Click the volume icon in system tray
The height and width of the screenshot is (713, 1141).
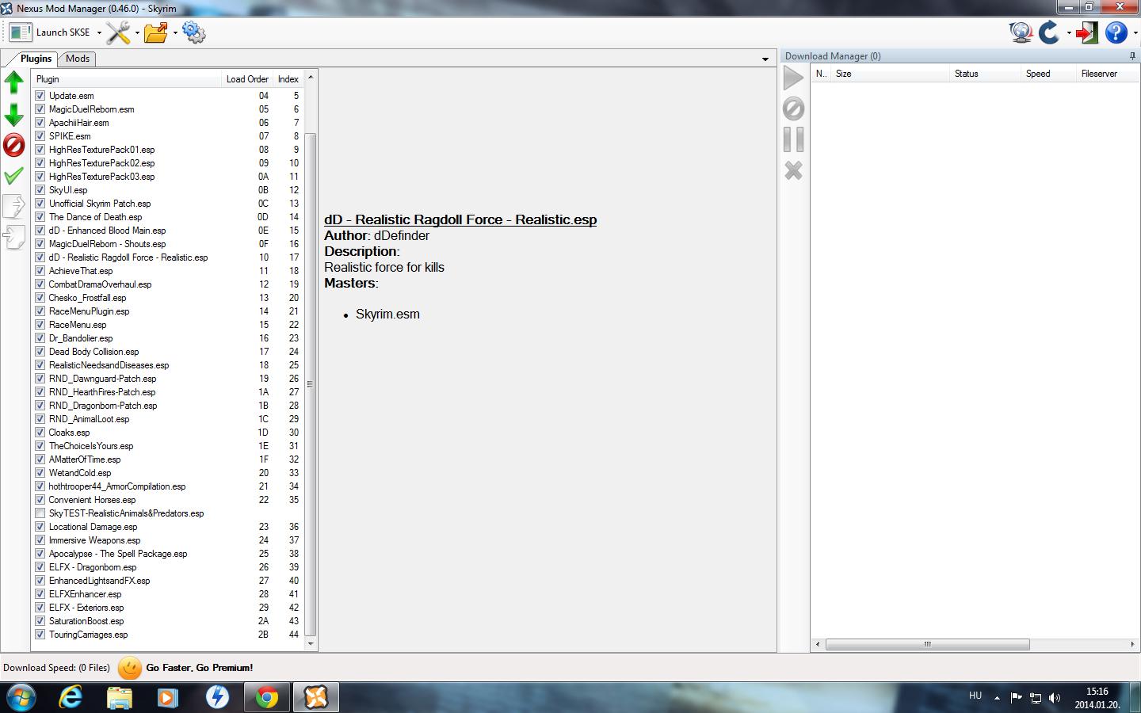pyautogui.click(x=1054, y=698)
